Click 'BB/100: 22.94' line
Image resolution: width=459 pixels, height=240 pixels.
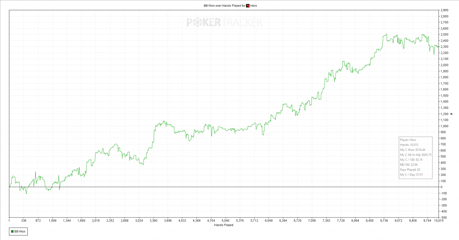click(x=409, y=165)
